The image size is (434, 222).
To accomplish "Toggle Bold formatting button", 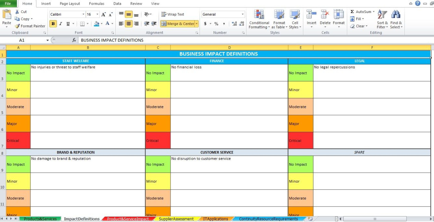I will tap(53, 24).
